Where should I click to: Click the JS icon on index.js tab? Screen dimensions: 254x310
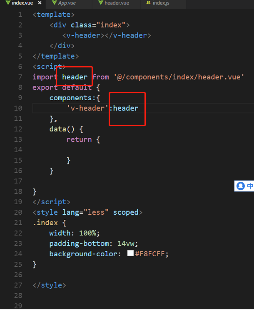pyautogui.click(x=148, y=3)
